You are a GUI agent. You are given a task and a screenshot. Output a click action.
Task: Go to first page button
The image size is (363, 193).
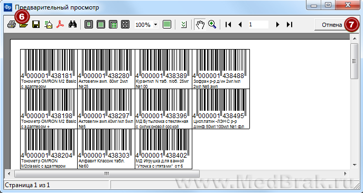[228, 24]
